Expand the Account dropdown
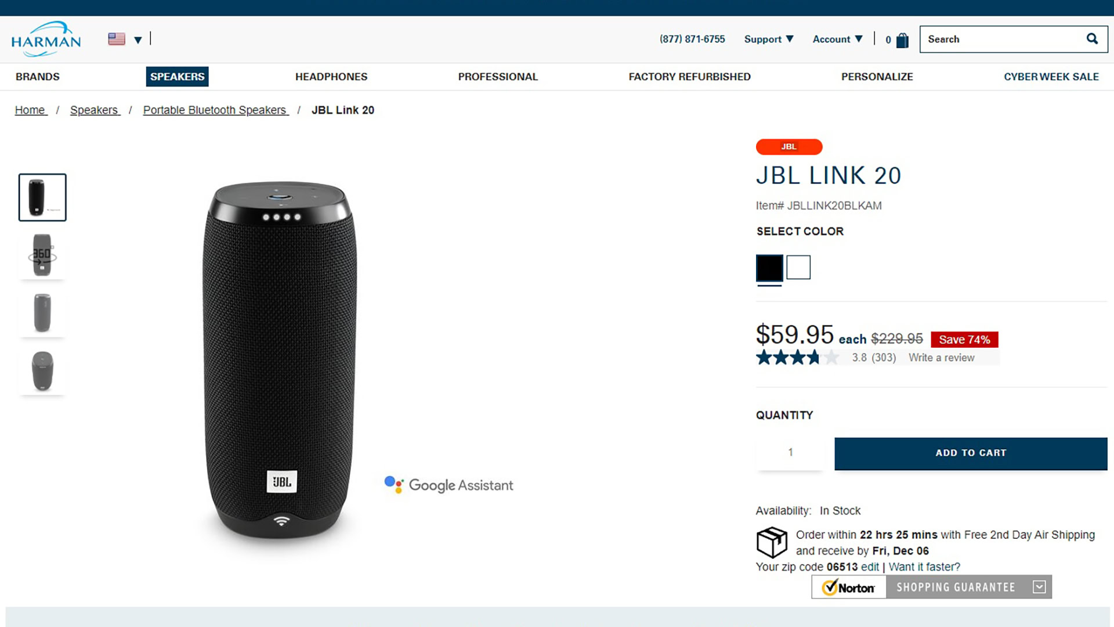This screenshot has width=1114, height=627. coord(837,39)
